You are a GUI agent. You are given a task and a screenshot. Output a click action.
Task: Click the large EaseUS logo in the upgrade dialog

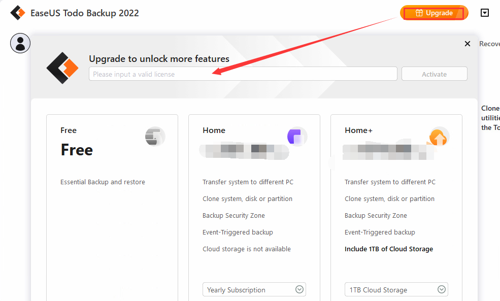(x=62, y=68)
